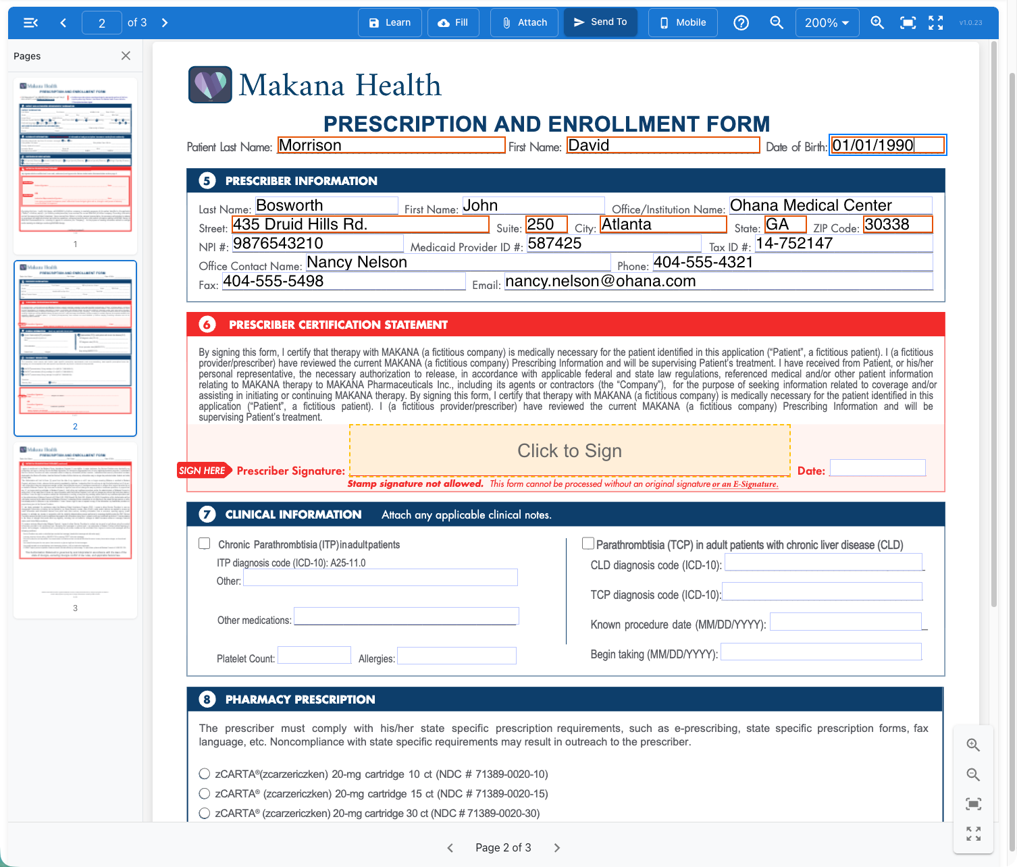Click the City field Atlanta

click(x=663, y=224)
